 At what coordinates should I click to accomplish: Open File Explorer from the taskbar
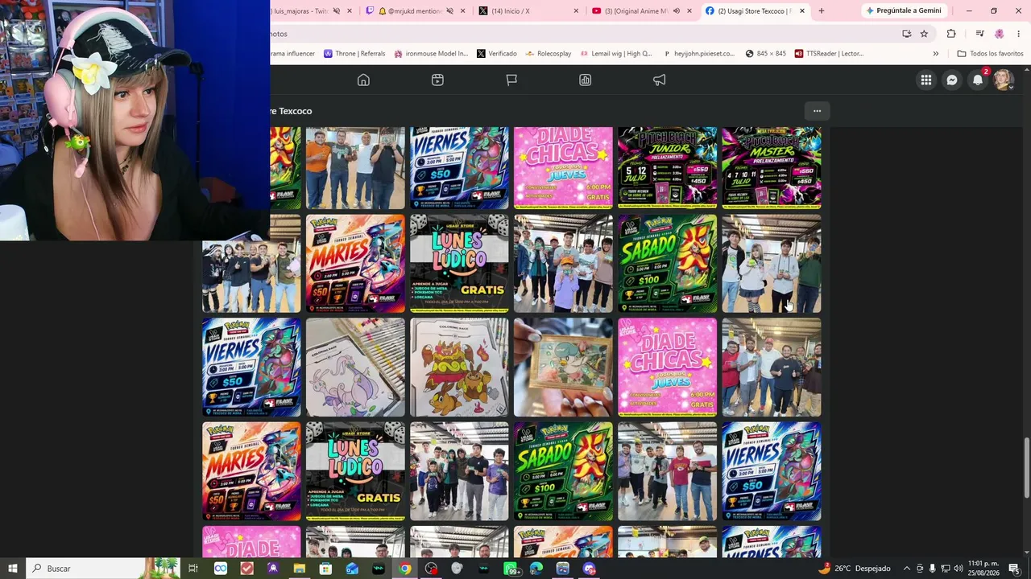click(x=299, y=569)
